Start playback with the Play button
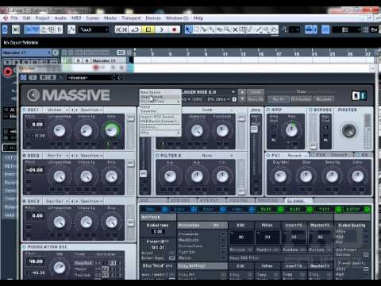381x286 pixels. (x=161, y=29)
